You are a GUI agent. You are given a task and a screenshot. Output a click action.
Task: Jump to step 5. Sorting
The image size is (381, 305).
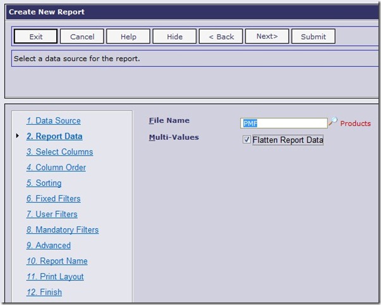44,183
